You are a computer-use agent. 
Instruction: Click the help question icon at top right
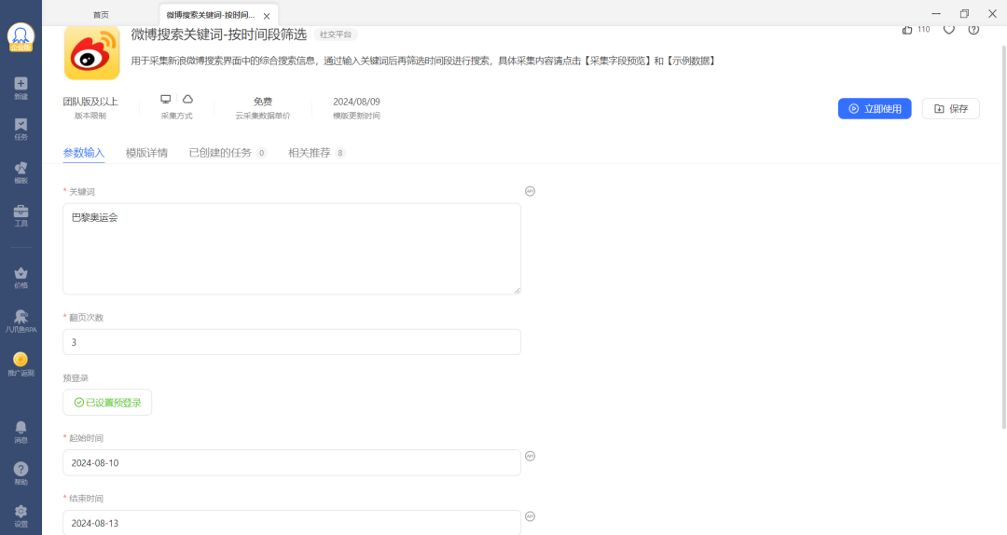(x=973, y=30)
